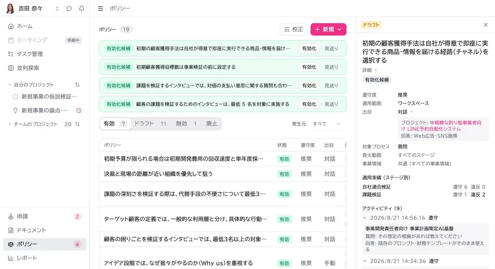Image resolution: width=495 pixels, height=269 pixels.
Task: Click the sort icon beside 自分のプロジェクト
Action: coord(77,85)
